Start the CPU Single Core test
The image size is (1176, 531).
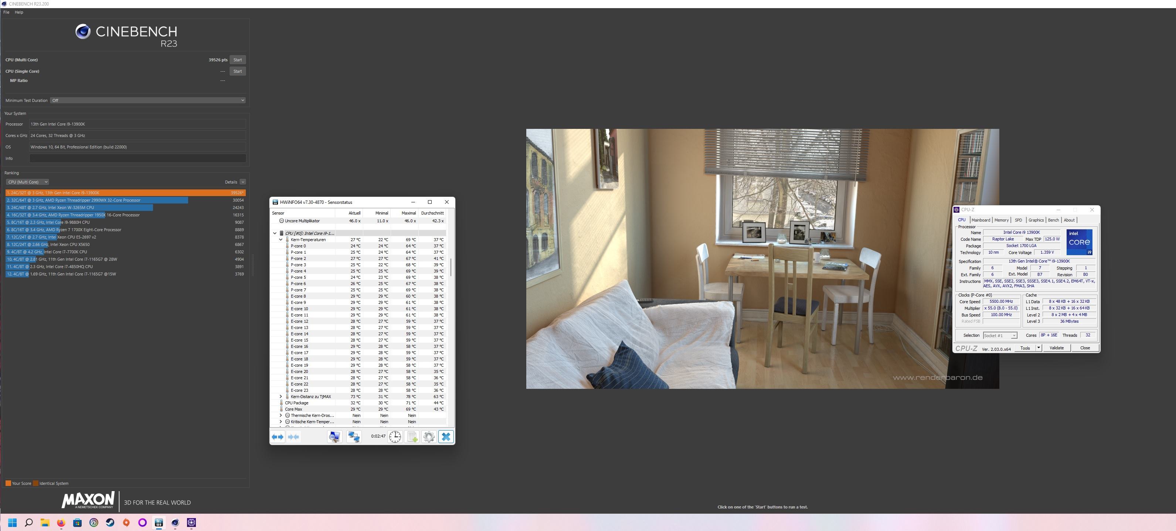[x=237, y=71]
